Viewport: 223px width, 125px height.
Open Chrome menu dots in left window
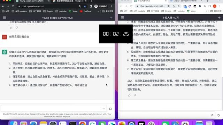111,6
